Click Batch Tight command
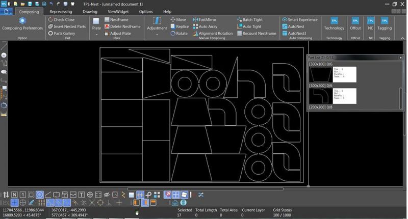 [x=250, y=19]
